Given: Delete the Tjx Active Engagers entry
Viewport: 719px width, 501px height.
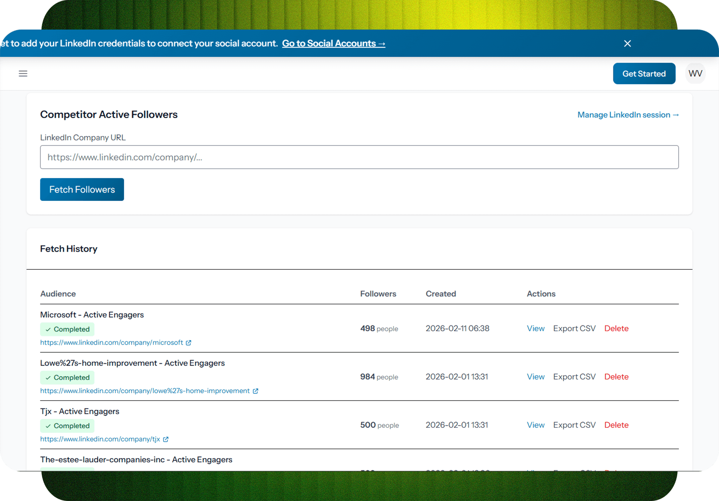Looking at the screenshot, I should coord(616,425).
